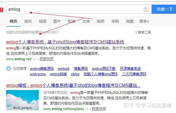The width and height of the screenshot is (176, 113).
Task: Open suggestion 炫酷个人博客php源码
Action: (x=100, y=74)
